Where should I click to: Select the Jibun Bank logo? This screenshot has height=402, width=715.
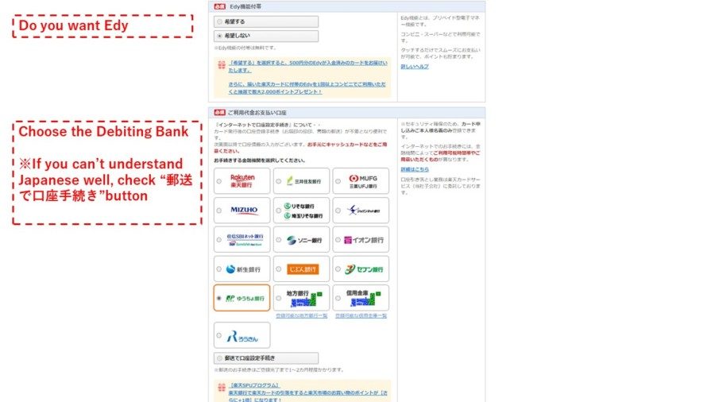click(303, 269)
